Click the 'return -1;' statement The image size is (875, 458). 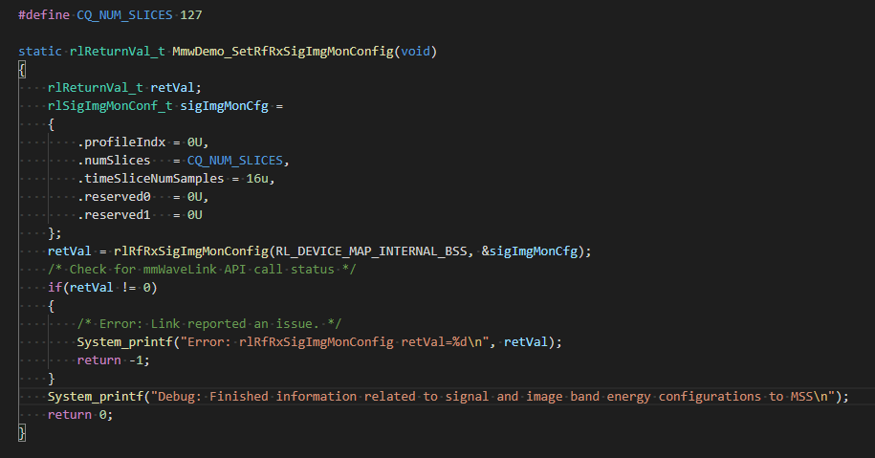pyautogui.click(x=113, y=360)
